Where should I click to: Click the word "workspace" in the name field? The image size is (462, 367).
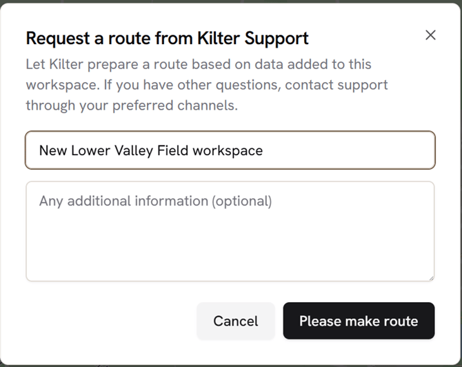[x=228, y=150]
